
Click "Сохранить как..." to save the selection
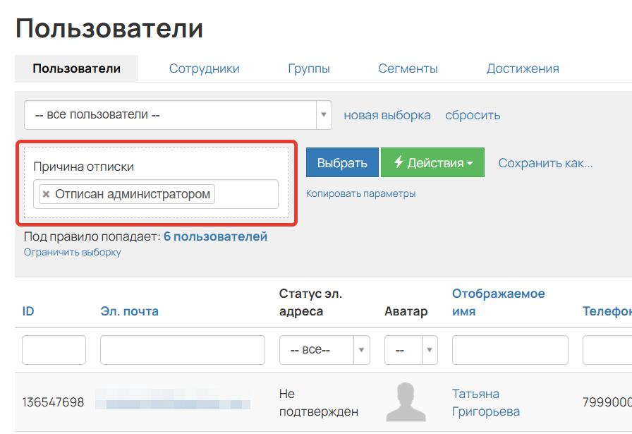point(546,162)
